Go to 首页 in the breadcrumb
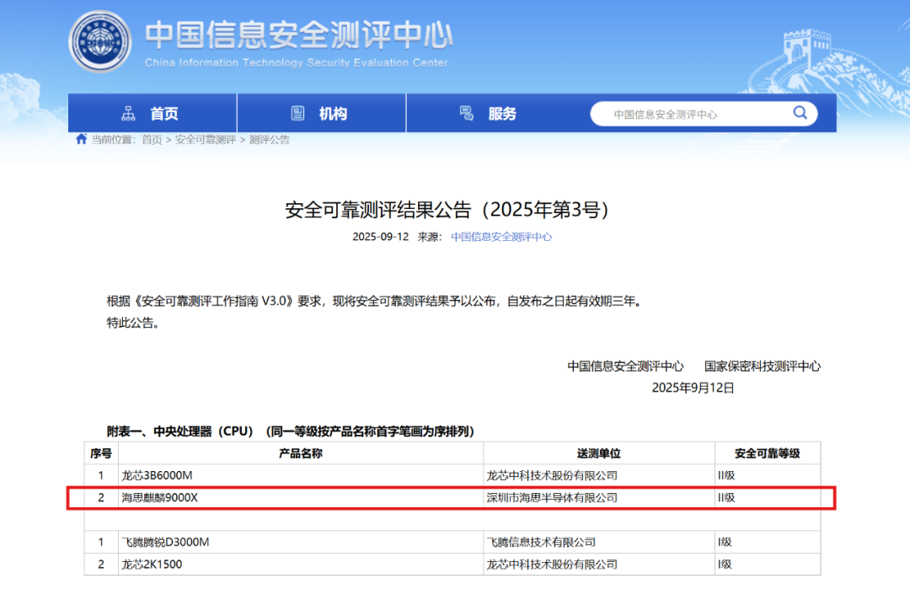 point(152,140)
